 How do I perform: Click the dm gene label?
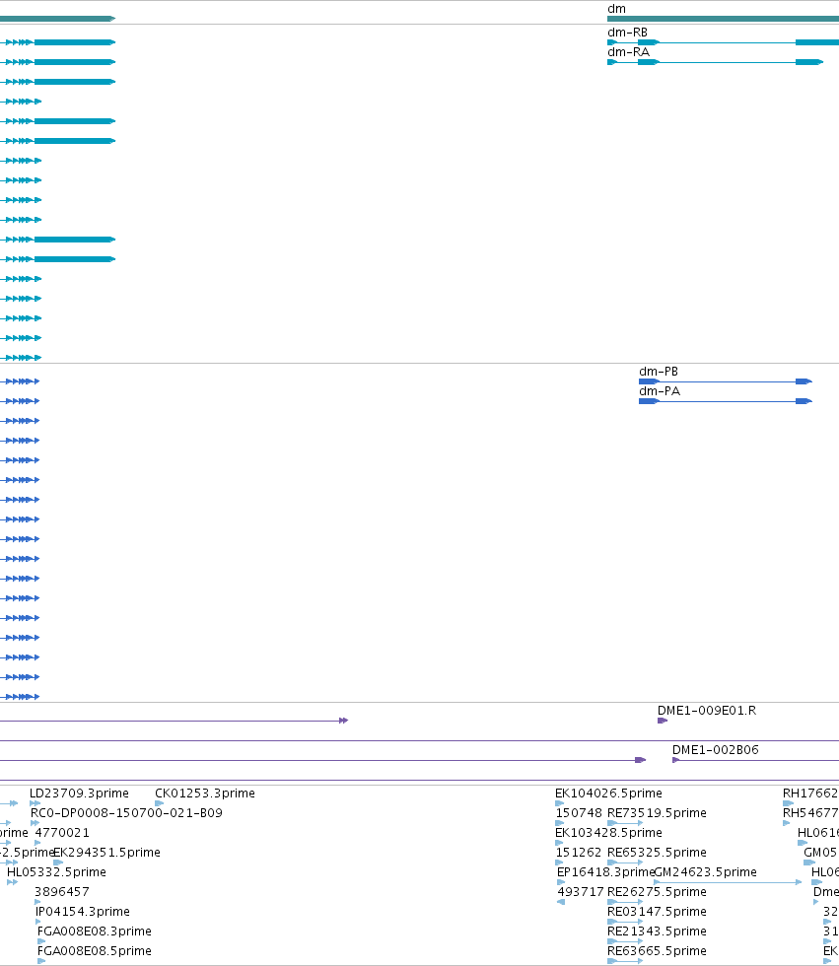(616, 9)
